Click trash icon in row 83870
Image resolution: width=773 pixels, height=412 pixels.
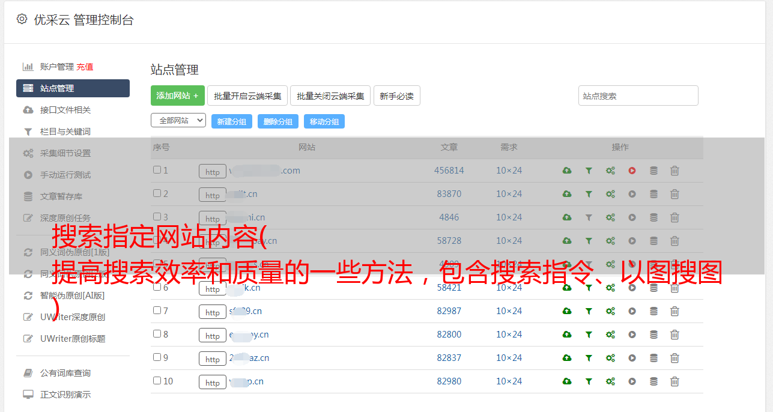coord(674,194)
